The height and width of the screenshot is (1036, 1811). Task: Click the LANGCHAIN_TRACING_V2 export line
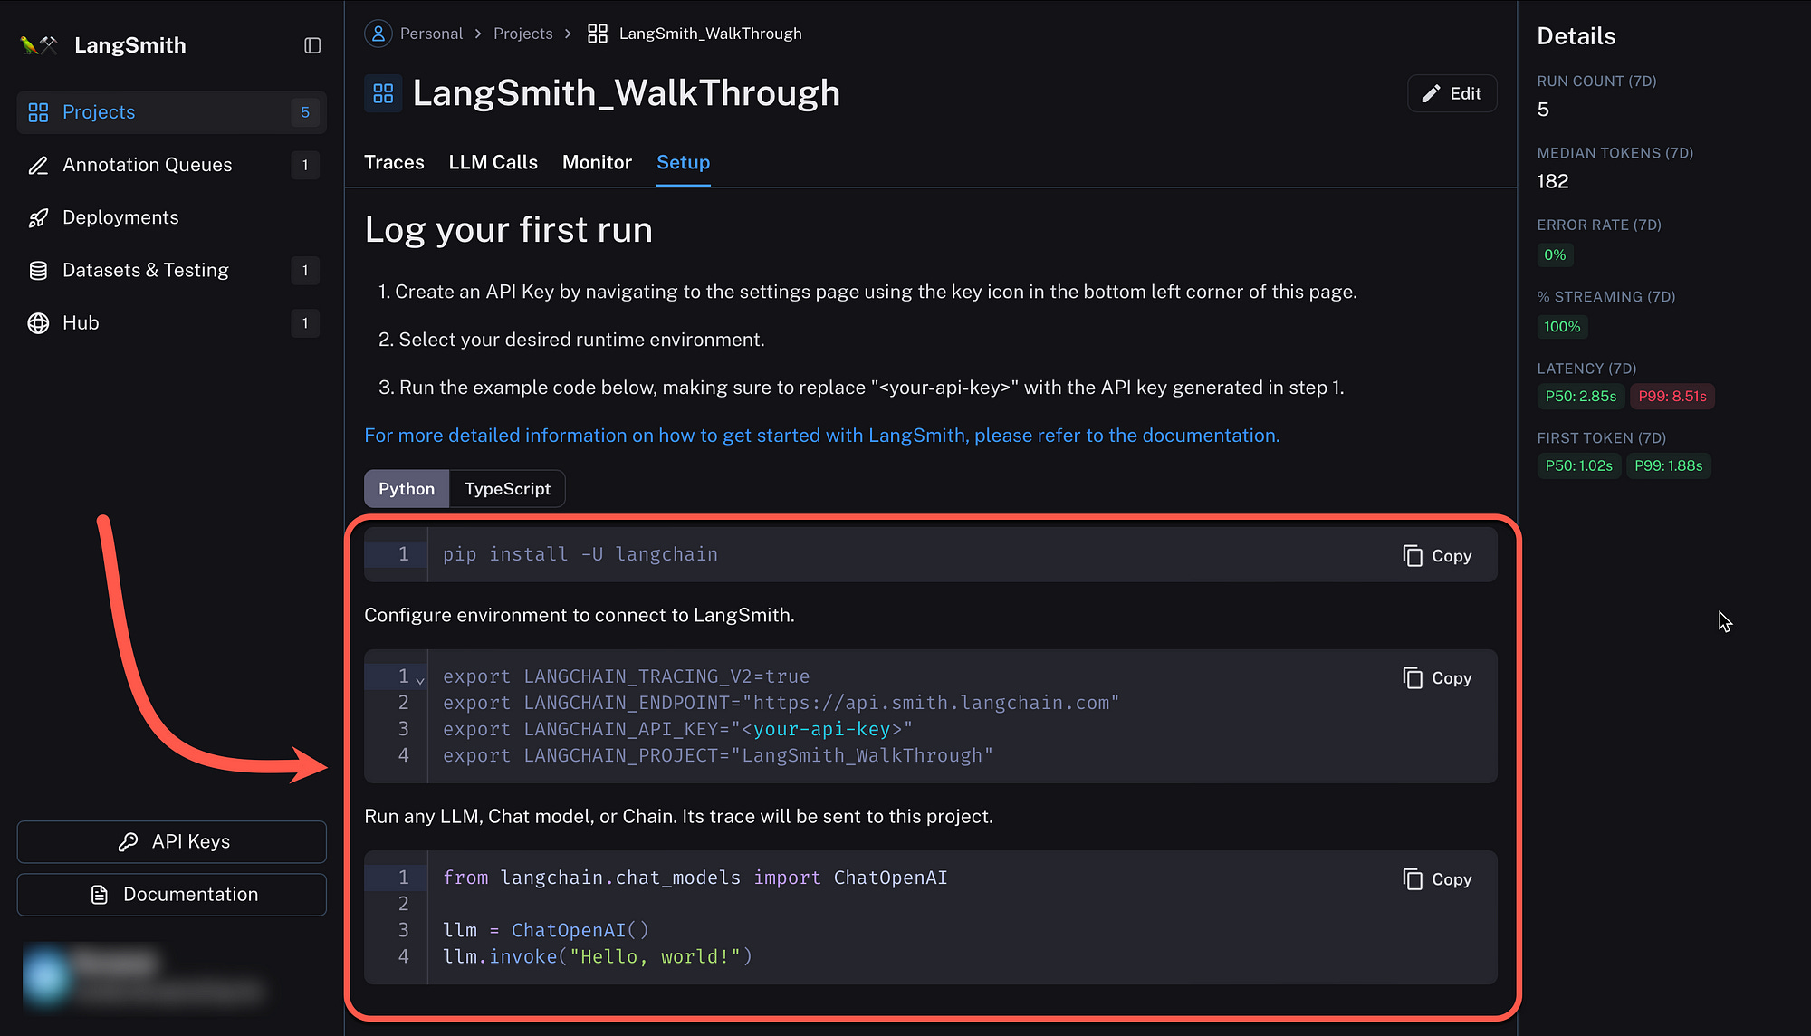tap(626, 676)
